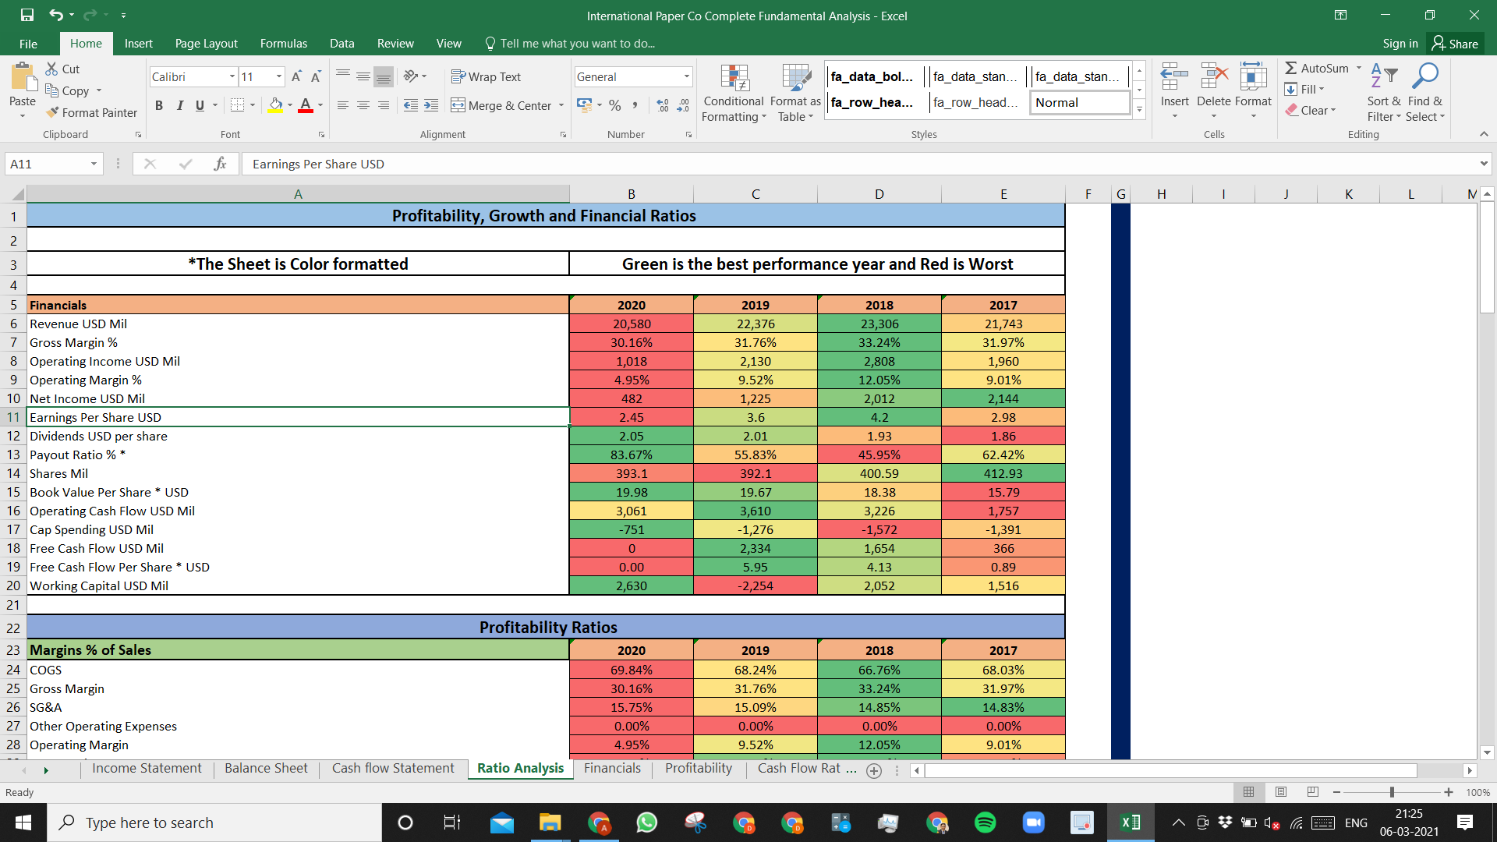Apply the Normal cell style
The height and width of the screenshot is (842, 1497).
(1080, 102)
